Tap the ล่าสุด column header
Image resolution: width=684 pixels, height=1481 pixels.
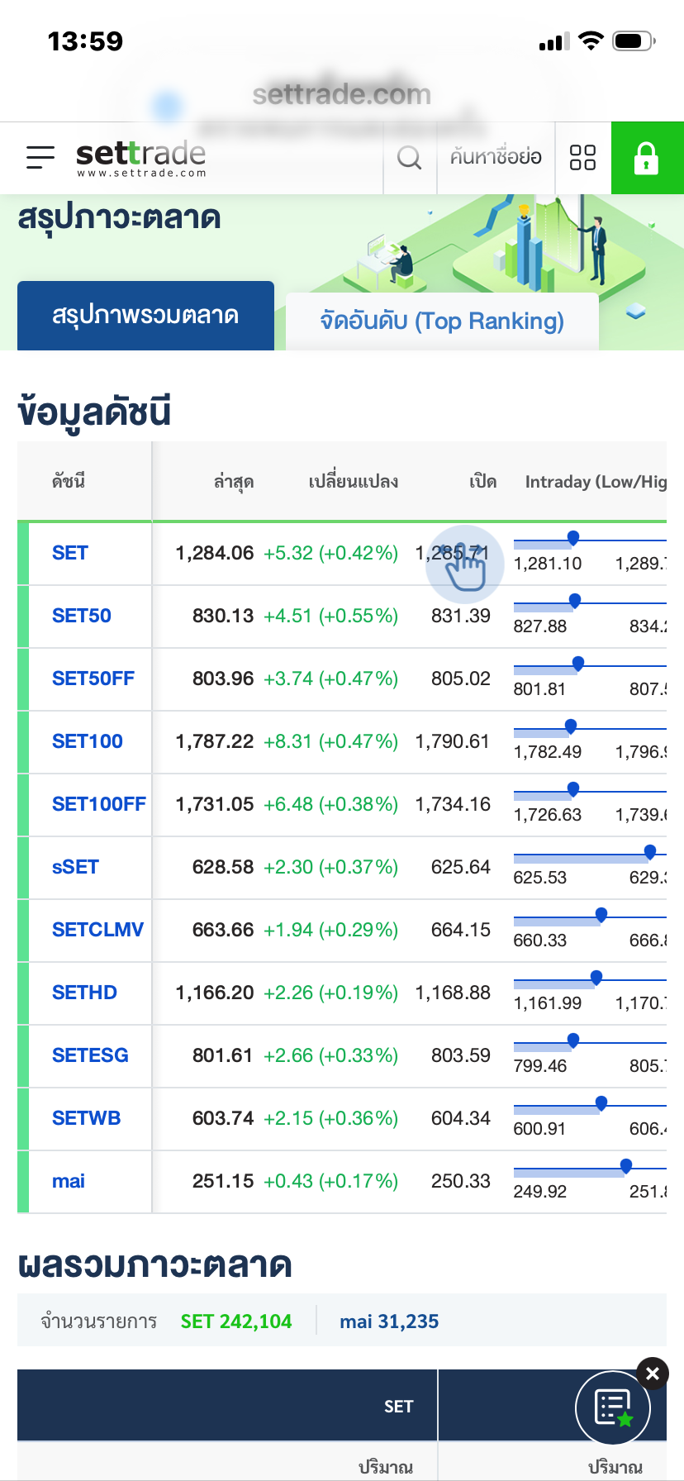pyautogui.click(x=234, y=482)
